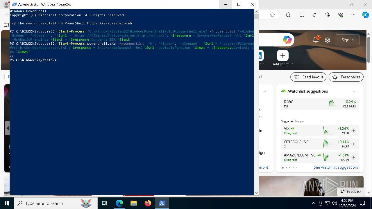Open page settings gear icon

[x=328, y=40]
